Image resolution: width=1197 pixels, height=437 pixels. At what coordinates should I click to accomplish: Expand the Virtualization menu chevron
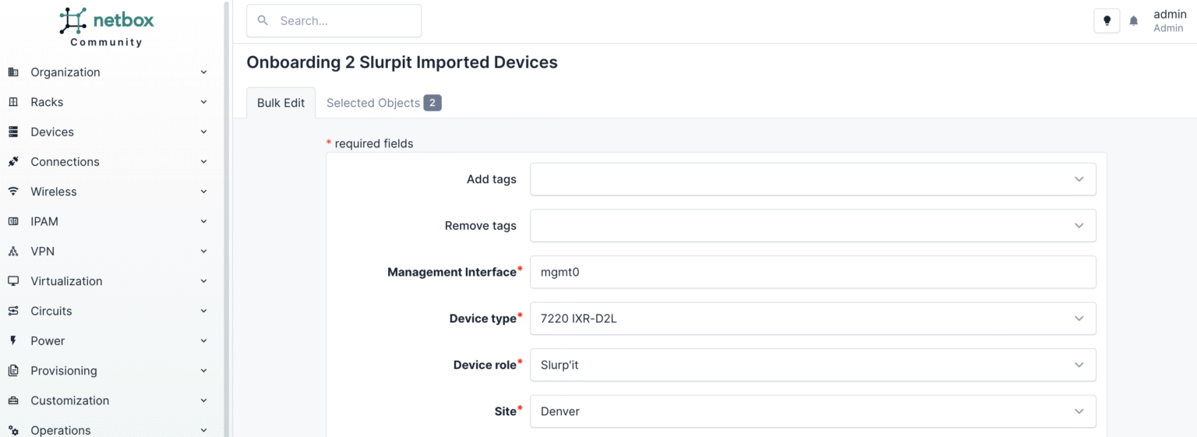point(203,281)
